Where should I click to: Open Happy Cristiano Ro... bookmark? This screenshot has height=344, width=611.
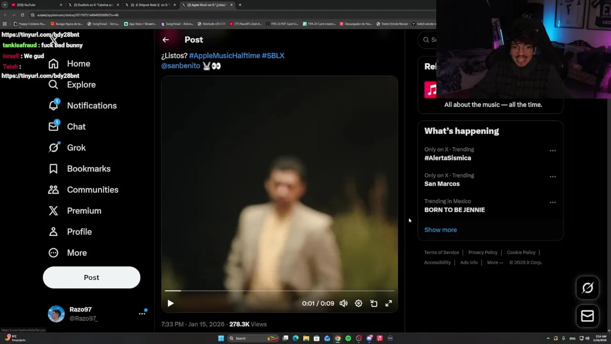click(30, 24)
